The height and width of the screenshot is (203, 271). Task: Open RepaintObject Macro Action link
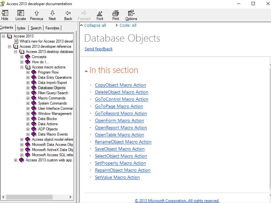point(122,170)
